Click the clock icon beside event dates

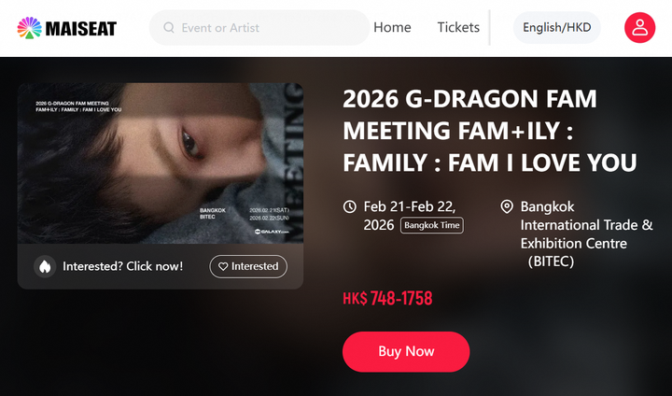(x=350, y=206)
